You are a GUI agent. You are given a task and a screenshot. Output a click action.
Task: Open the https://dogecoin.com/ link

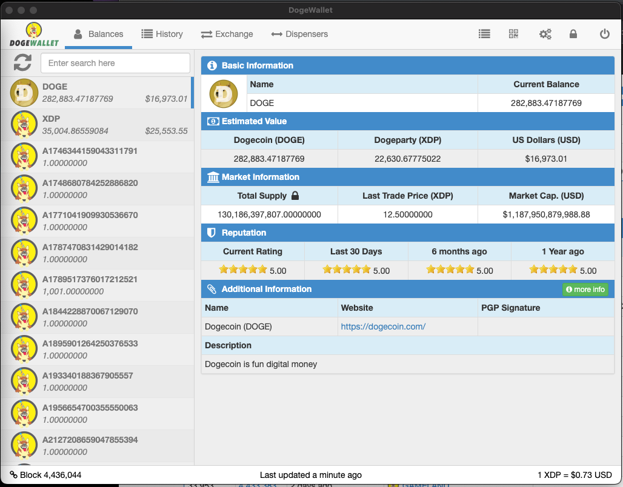pos(383,326)
